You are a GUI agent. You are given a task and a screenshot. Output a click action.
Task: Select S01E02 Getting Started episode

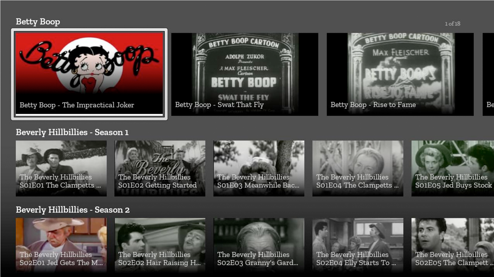[160, 168]
